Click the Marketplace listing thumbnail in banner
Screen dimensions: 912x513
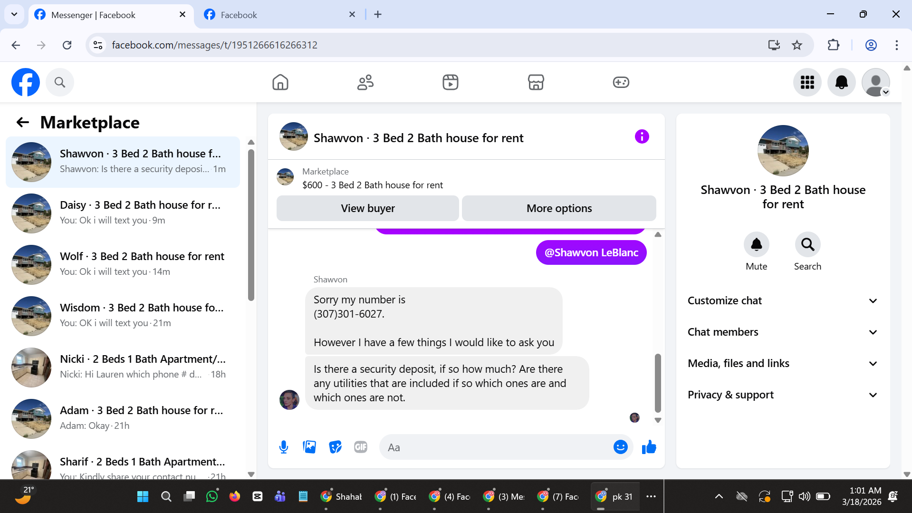pyautogui.click(x=285, y=177)
